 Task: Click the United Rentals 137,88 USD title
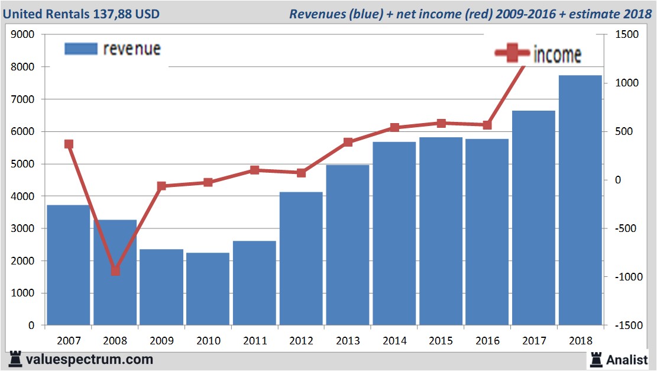point(81,13)
